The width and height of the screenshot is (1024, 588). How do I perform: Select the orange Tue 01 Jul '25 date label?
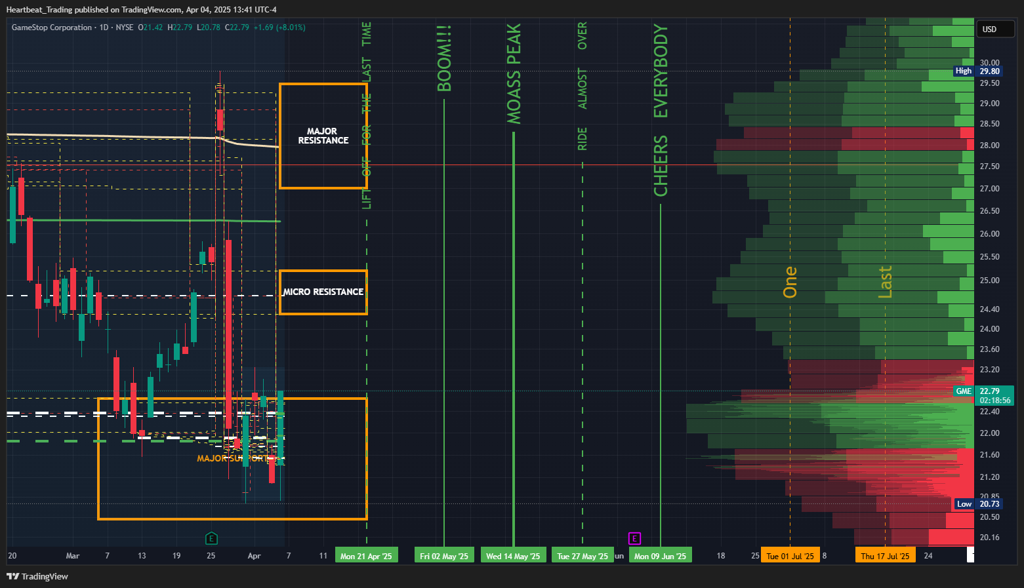pos(790,556)
